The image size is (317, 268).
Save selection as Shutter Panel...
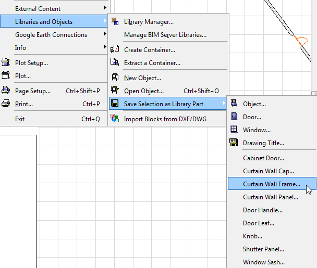coord(272,249)
